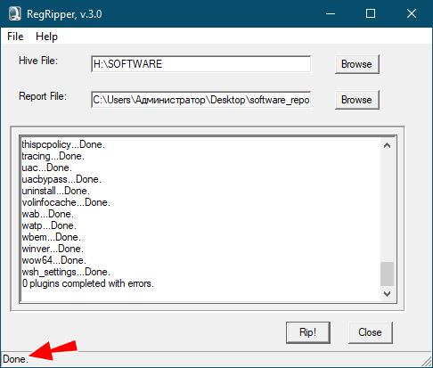Click the Rip! button

click(x=308, y=332)
